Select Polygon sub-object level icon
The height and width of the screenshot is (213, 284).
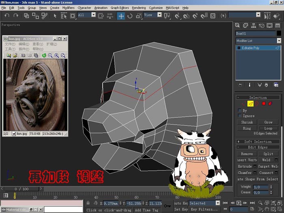point(264,103)
